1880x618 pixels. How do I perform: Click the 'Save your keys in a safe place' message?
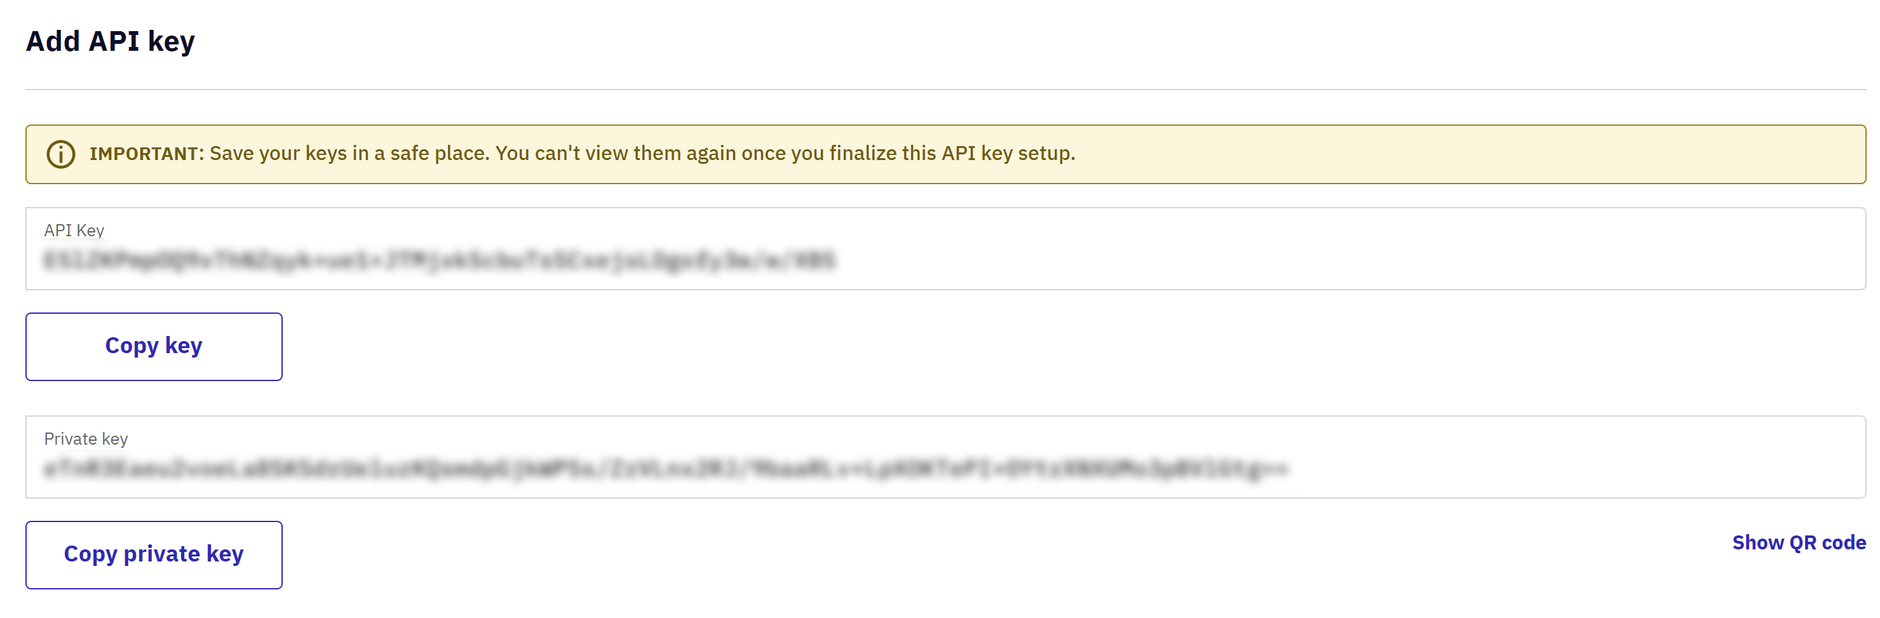[x=349, y=153]
